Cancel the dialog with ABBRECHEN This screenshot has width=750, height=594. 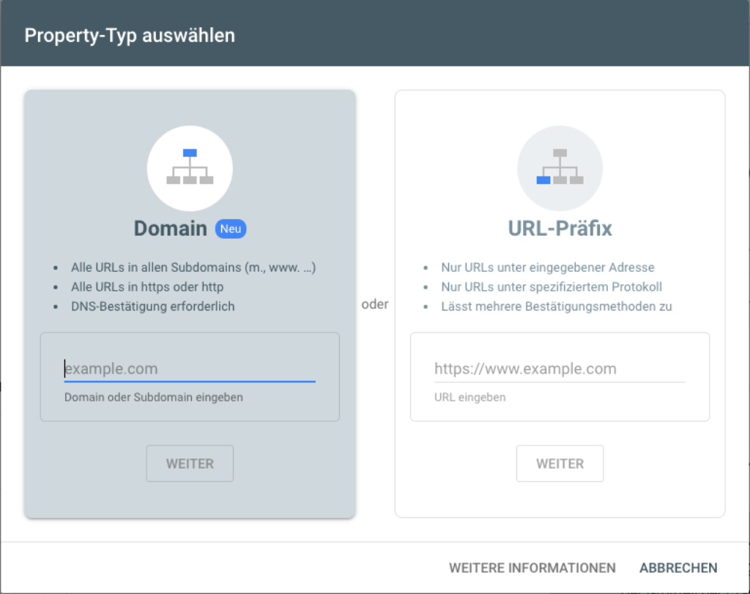point(678,568)
